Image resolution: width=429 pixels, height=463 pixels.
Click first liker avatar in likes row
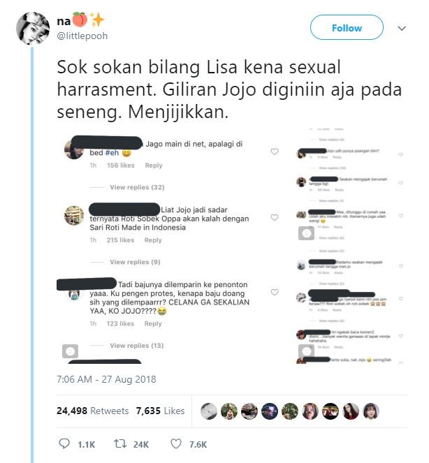point(209,411)
